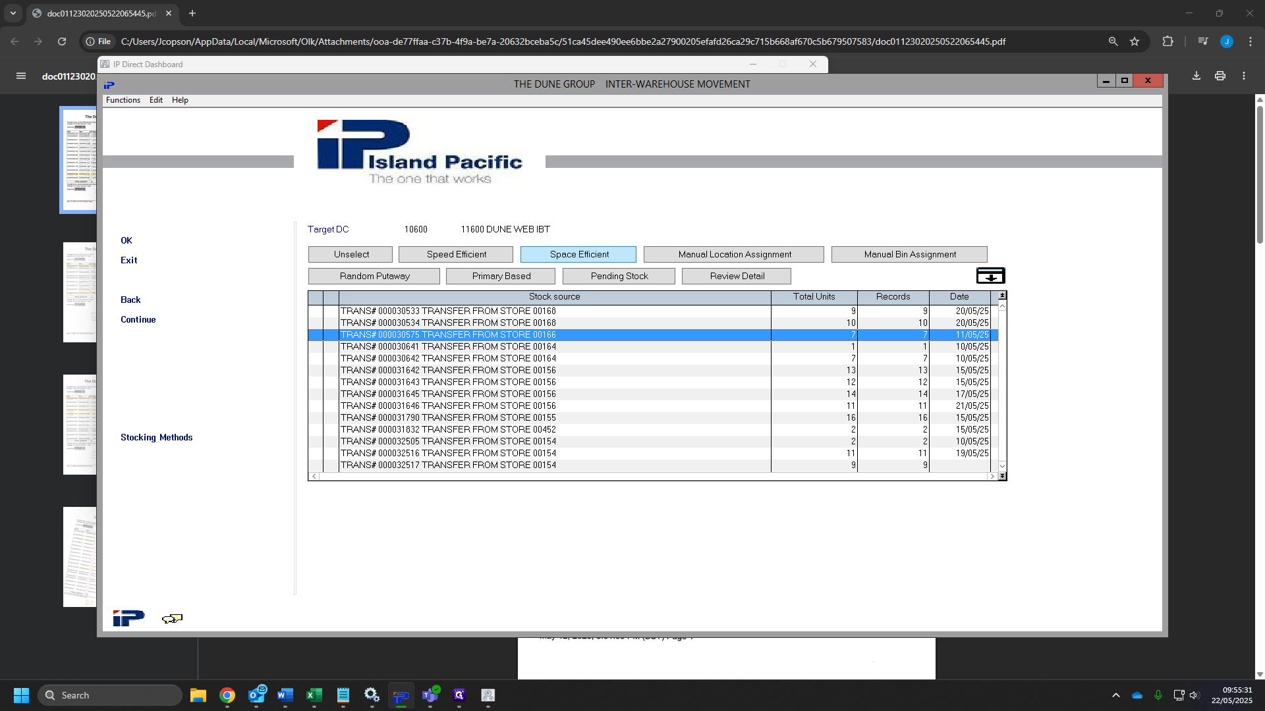Bookmark this page with the star icon
Image resolution: width=1265 pixels, height=711 pixels.
[x=1135, y=41]
